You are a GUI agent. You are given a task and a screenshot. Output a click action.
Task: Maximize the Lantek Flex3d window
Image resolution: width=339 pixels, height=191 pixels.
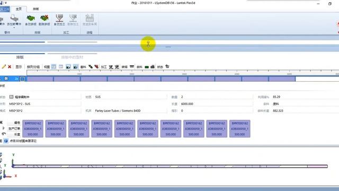coord(329,4)
